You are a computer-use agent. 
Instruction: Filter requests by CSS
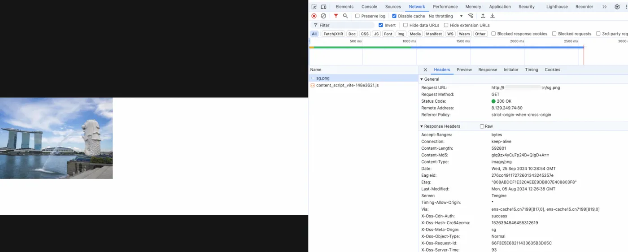[365, 34]
